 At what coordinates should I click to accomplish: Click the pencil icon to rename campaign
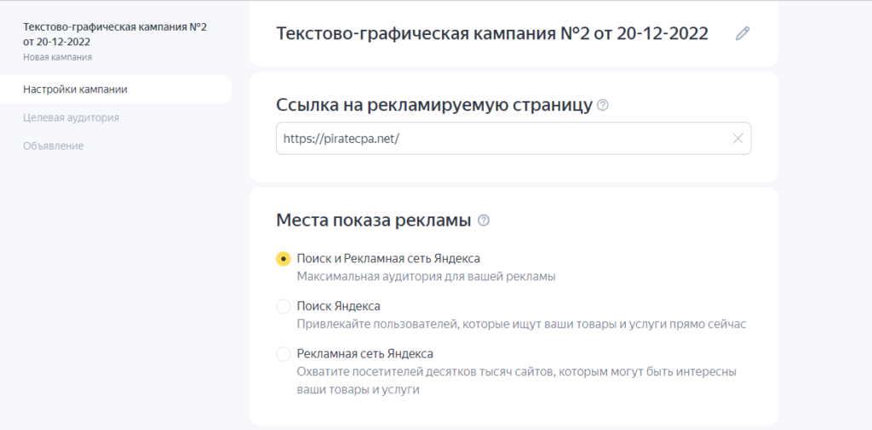743,33
